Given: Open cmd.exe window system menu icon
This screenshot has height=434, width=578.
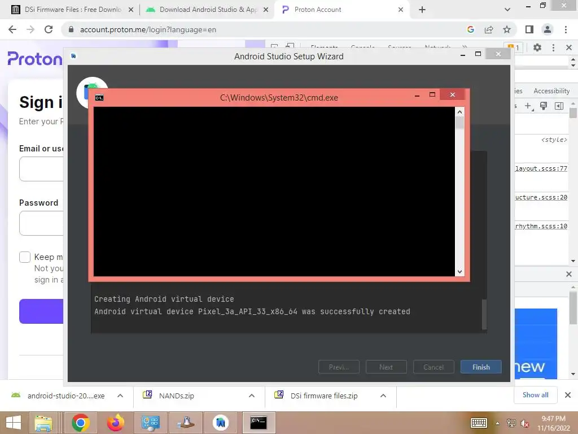Looking at the screenshot, I should (99, 98).
